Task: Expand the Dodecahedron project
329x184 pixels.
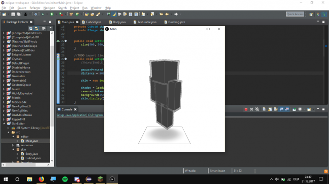Action: [4, 72]
